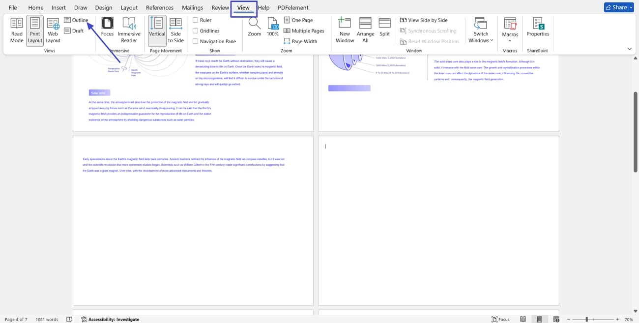Viewport: 639px width, 323px height.
Task: Choose Side to Side page movement
Action: (x=175, y=29)
